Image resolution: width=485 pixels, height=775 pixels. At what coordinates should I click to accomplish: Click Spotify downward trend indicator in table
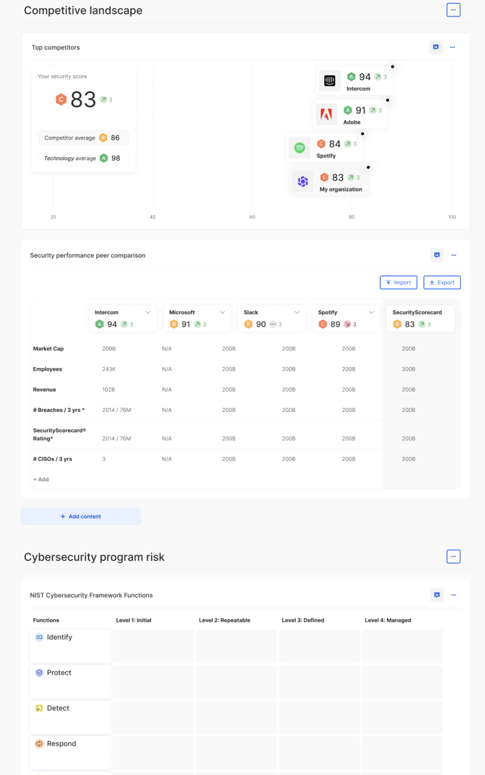[347, 324]
